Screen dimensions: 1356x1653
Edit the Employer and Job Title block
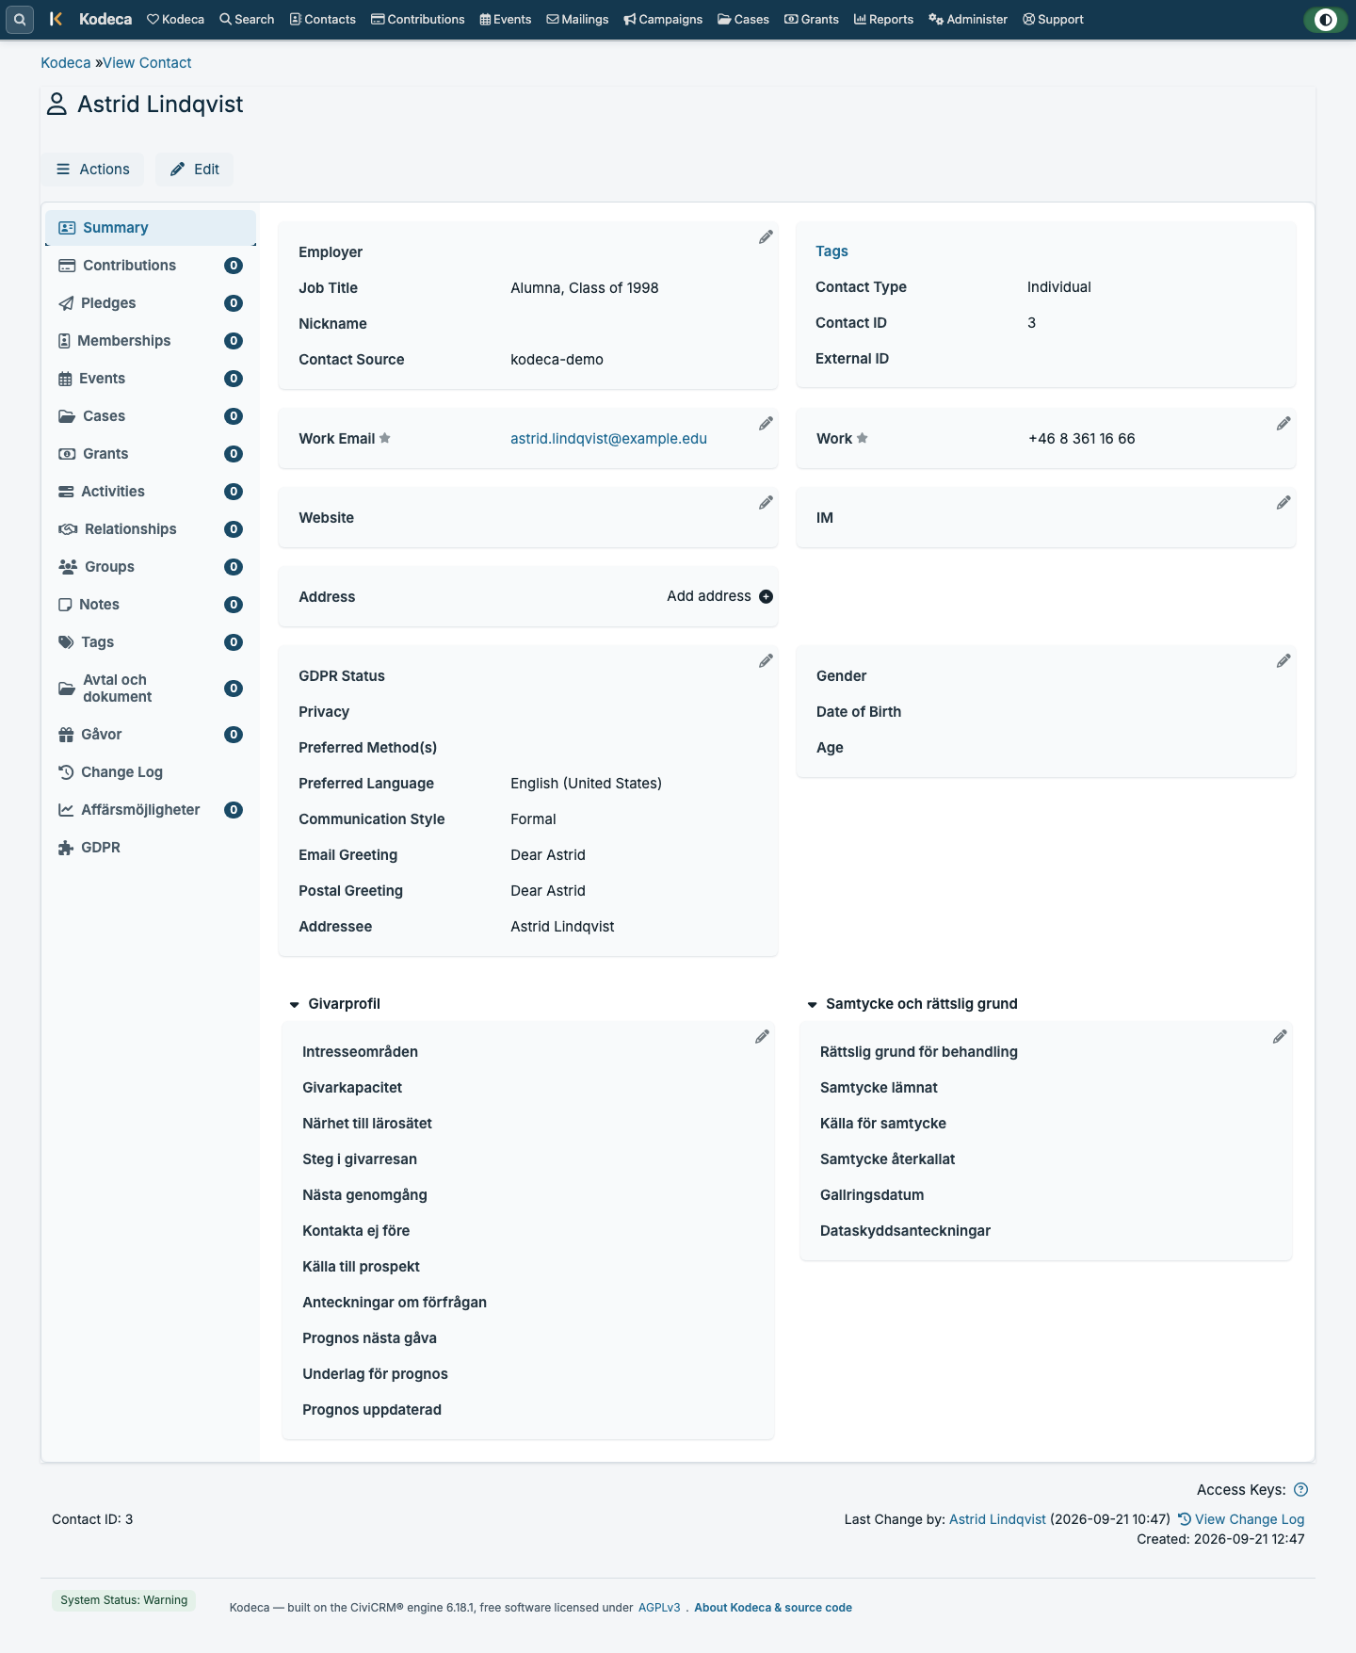[766, 237]
